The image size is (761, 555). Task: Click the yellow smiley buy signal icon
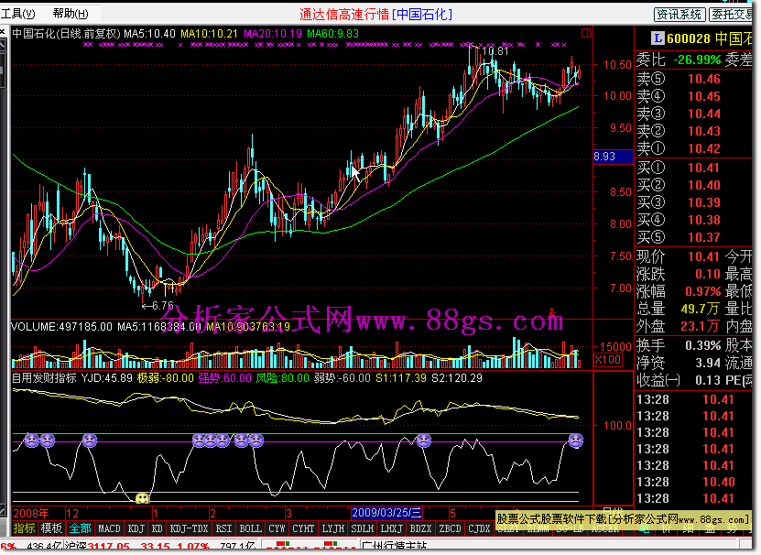(142, 498)
